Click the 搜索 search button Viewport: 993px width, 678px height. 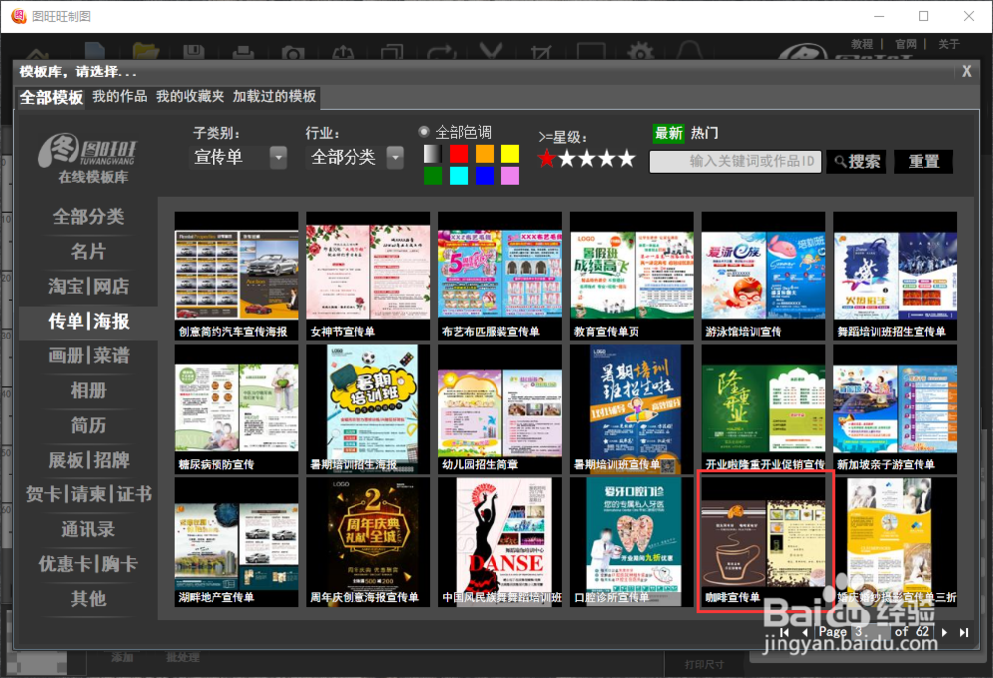pos(856,162)
